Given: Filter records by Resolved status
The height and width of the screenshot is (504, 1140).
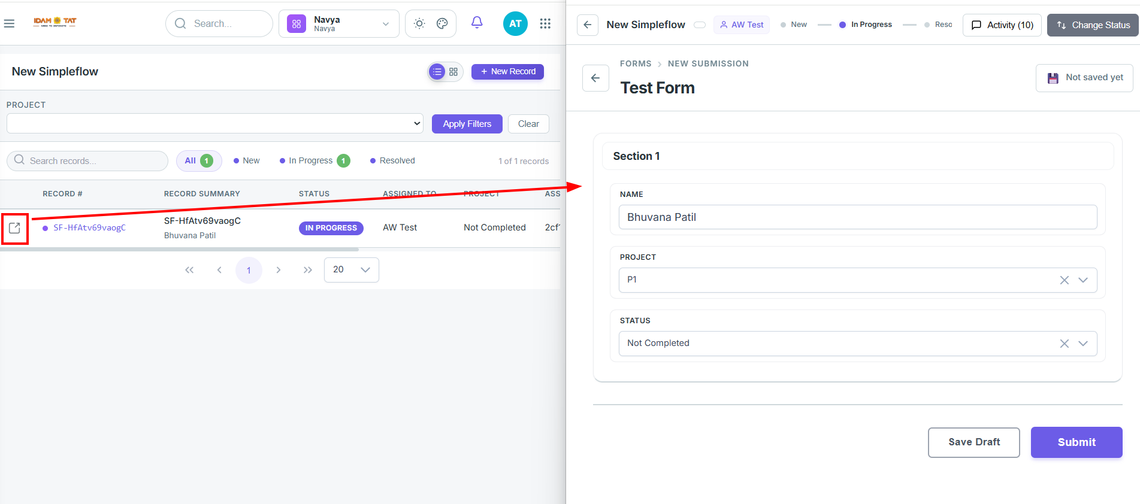Looking at the screenshot, I should (x=392, y=160).
